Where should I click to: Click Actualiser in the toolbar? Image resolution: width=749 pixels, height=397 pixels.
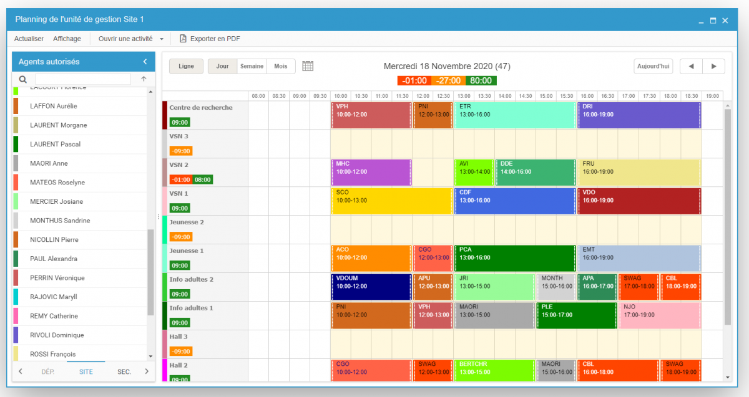pyautogui.click(x=29, y=39)
